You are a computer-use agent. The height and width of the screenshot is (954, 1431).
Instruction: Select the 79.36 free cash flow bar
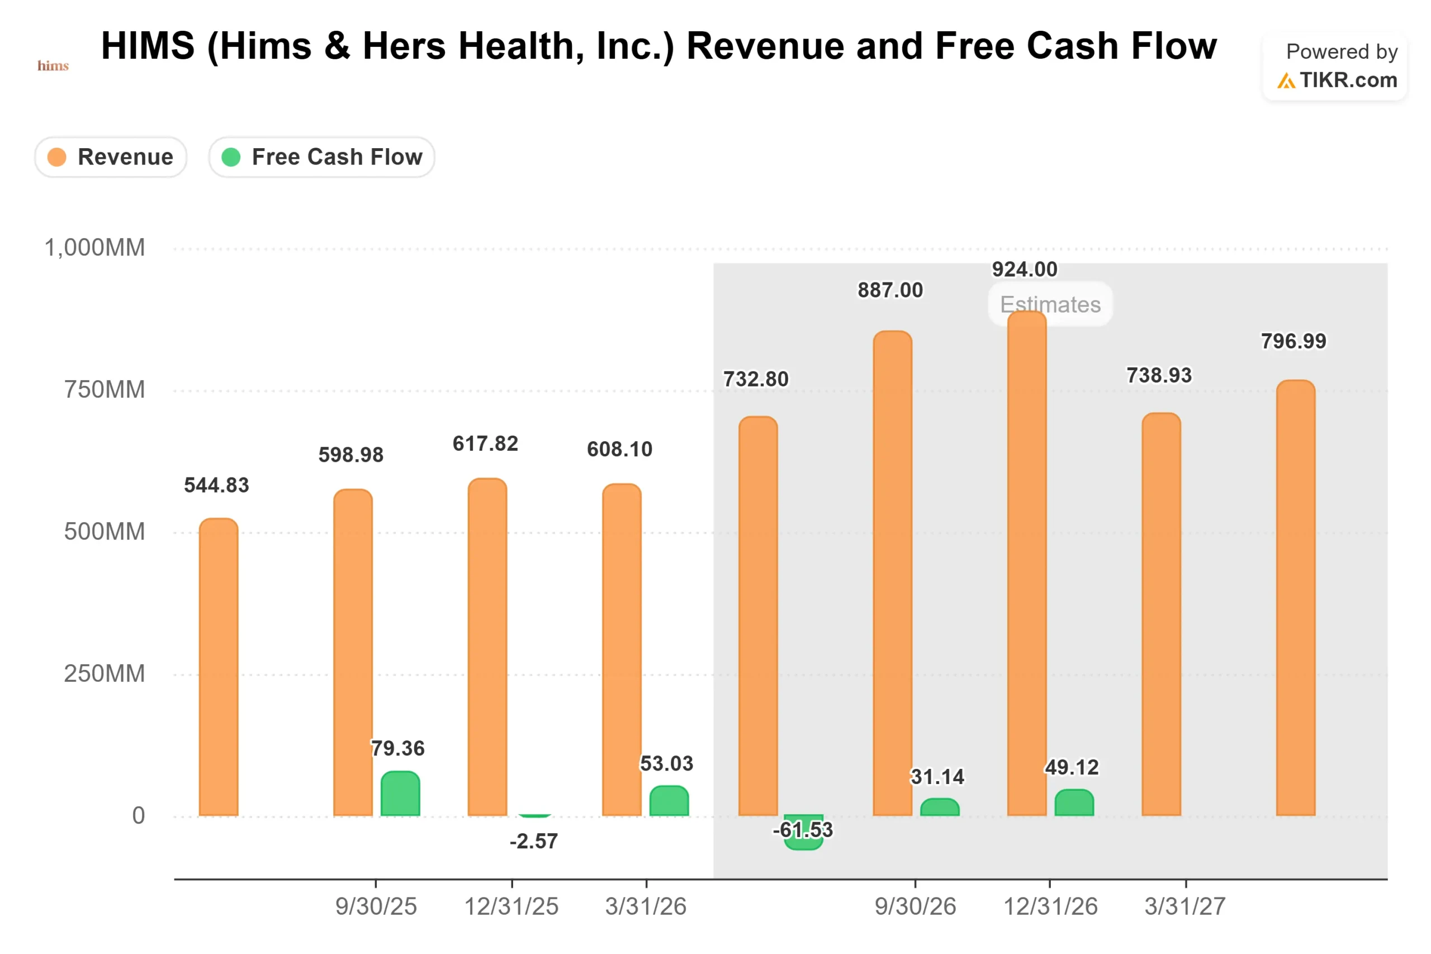(x=401, y=794)
